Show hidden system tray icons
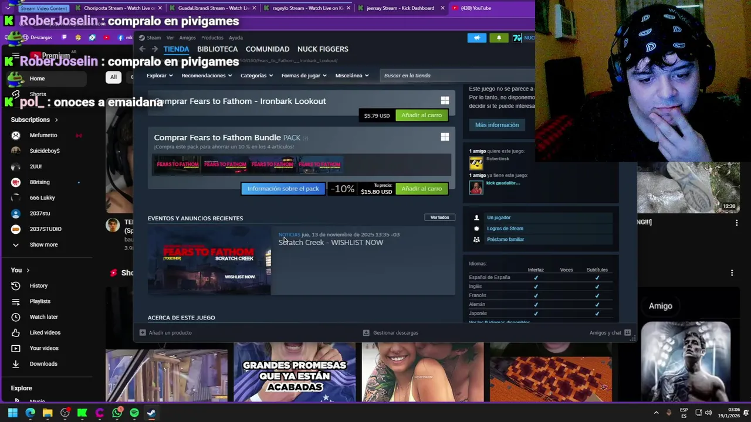The image size is (751, 422). (x=656, y=413)
